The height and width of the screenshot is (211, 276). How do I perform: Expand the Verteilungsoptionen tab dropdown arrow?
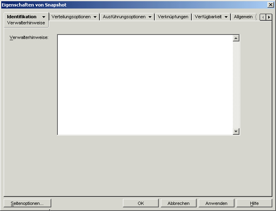(95, 17)
